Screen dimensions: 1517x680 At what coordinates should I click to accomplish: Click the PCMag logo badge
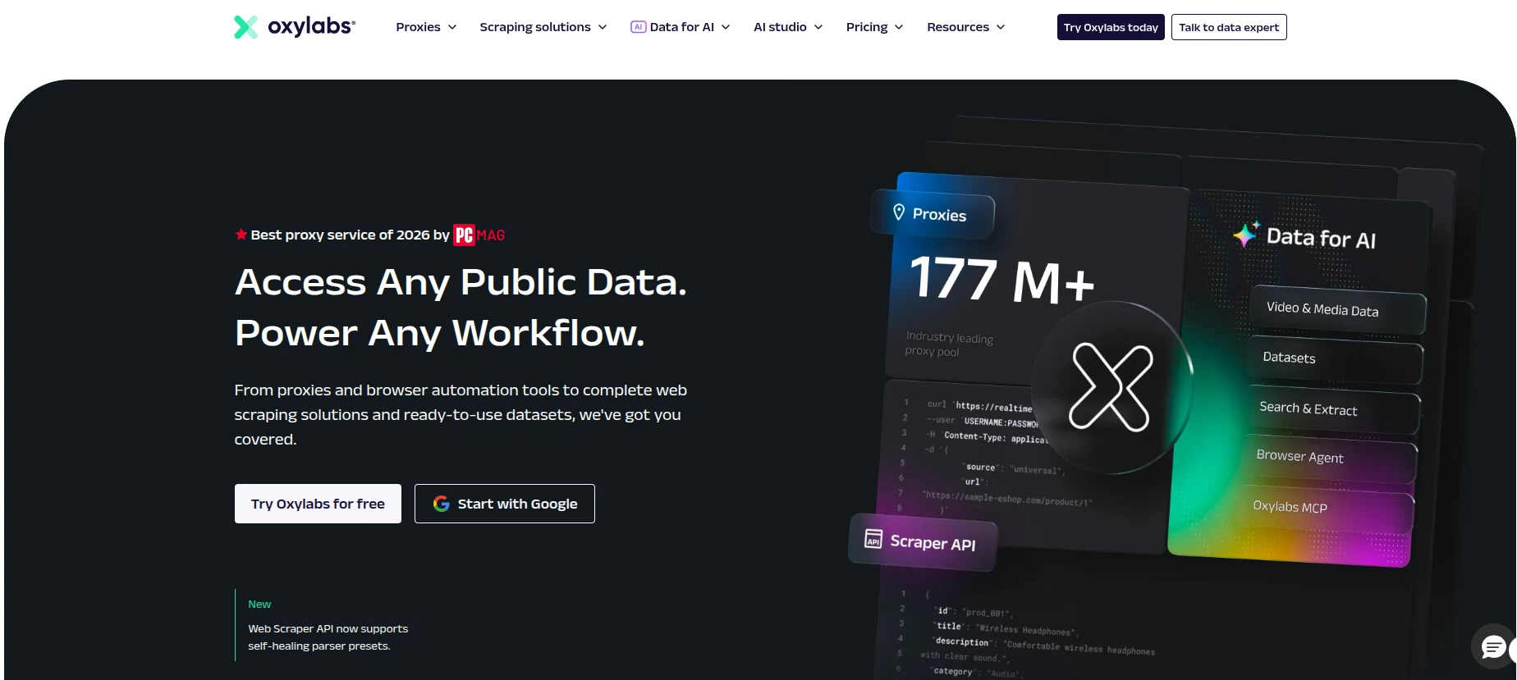pyautogui.click(x=479, y=235)
